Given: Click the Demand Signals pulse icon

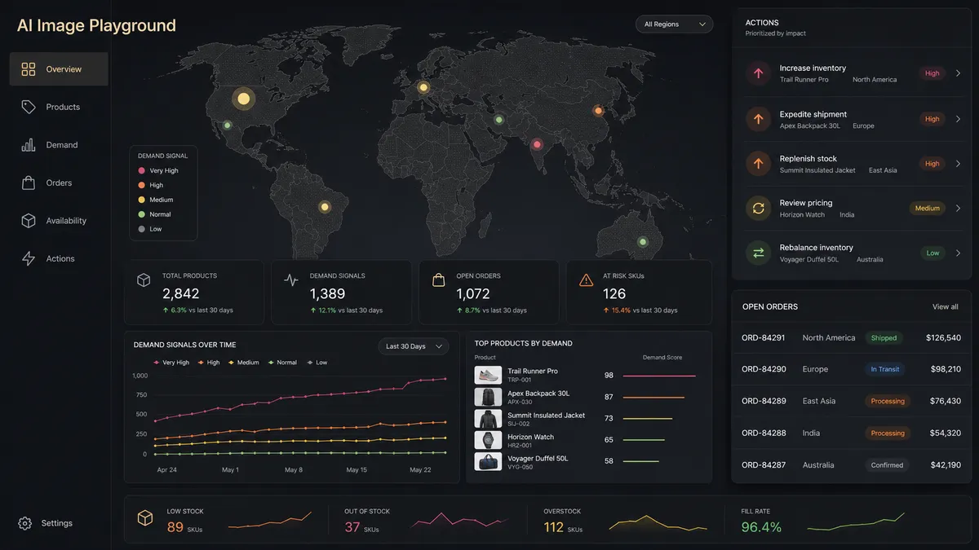Looking at the screenshot, I should (x=291, y=280).
